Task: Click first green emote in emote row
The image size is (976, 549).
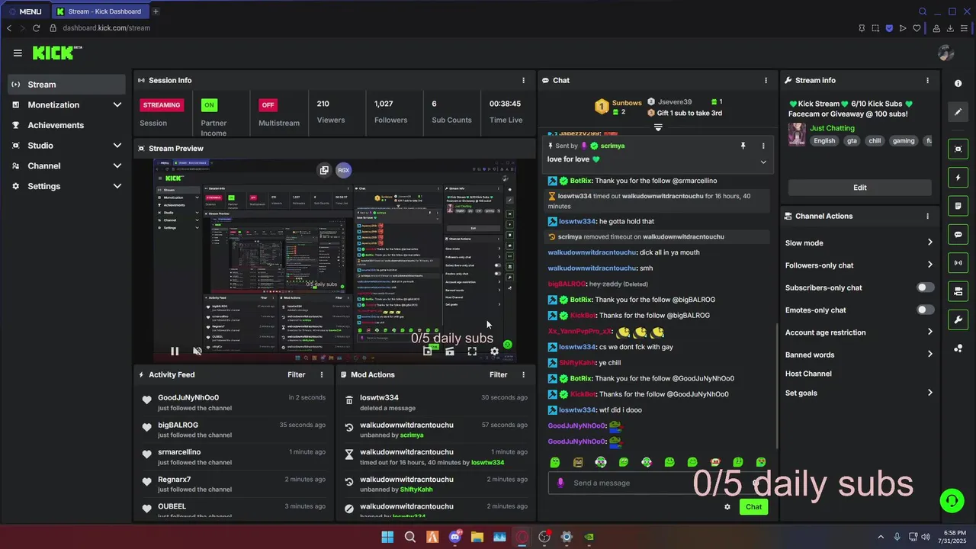Action: click(x=555, y=462)
